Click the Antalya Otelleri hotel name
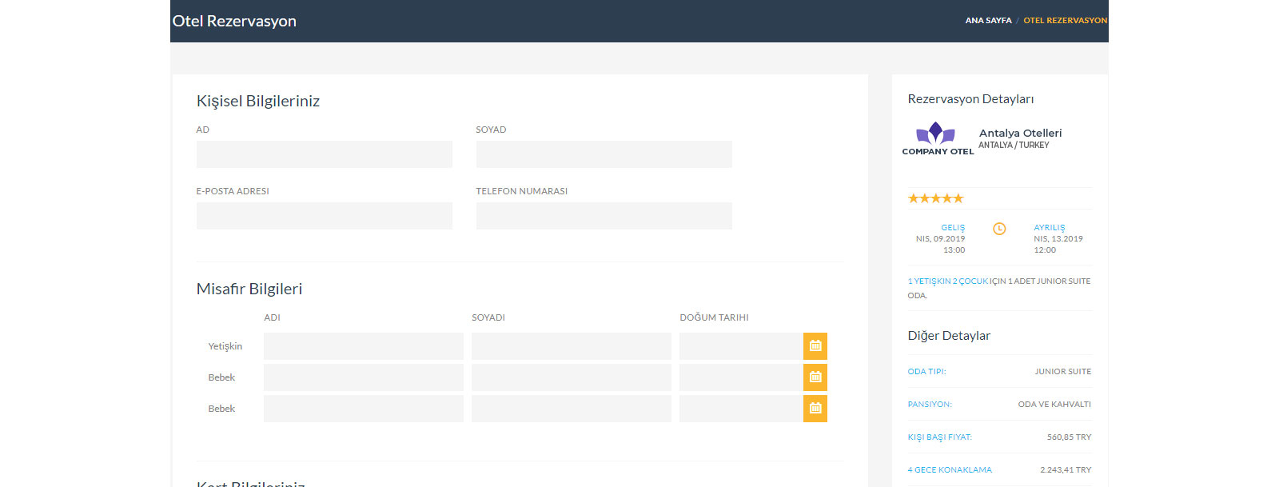The height and width of the screenshot is (487, 1279). click(1020, 134)
